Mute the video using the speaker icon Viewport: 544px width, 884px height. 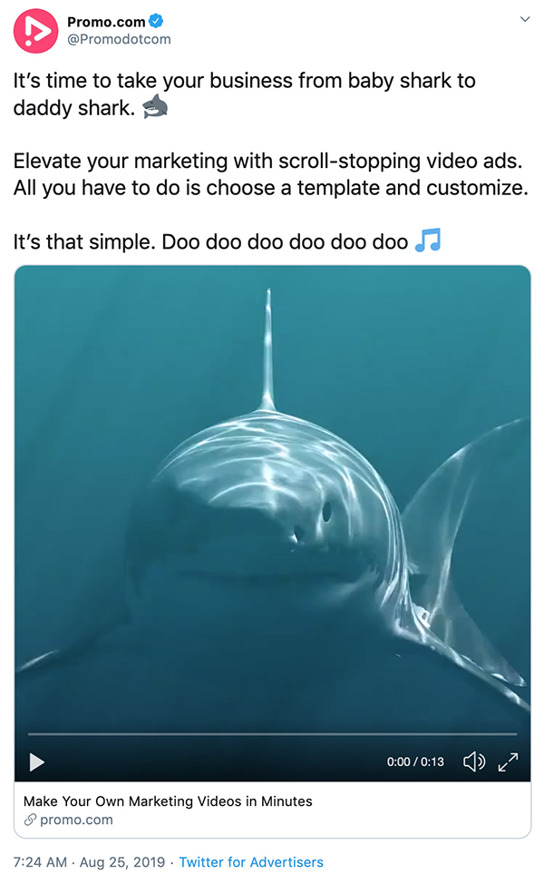pyautogui.click(x=473, y=761)
